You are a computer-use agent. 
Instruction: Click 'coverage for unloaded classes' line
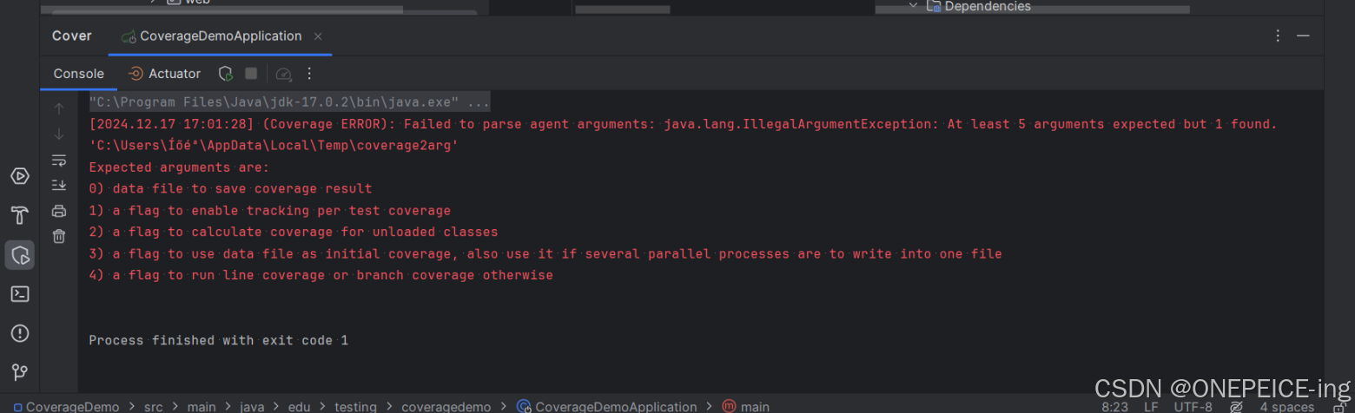coord(294,233)
